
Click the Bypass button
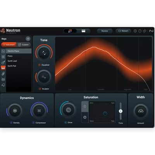point(105,31)
